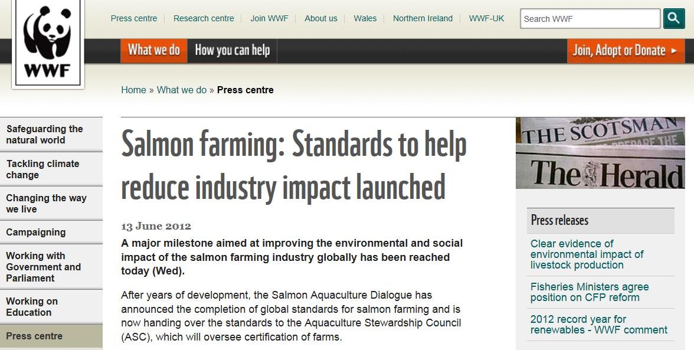Click the What we do breadcrumb

coord(182,90)
